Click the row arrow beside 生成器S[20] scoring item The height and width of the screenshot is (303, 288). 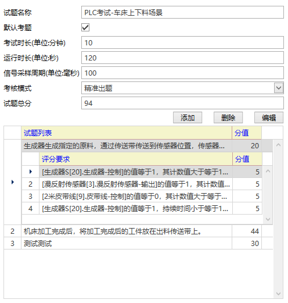pyautogui.click(x=31, y=172)
